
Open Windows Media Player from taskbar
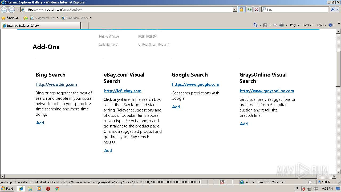click(39, 189)
